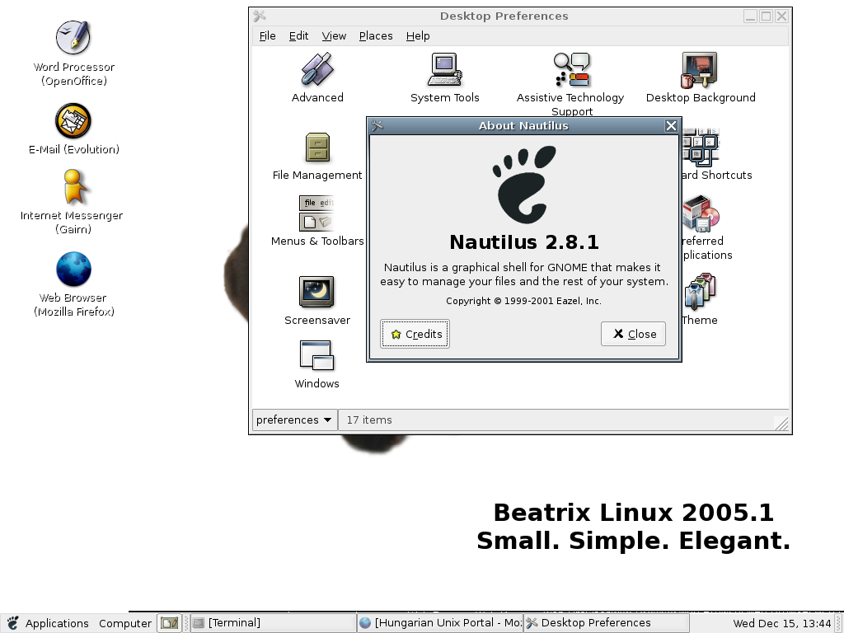
Task: Launch Word Processor (OpenOffice) desktop icon
Action: point(73,37)
